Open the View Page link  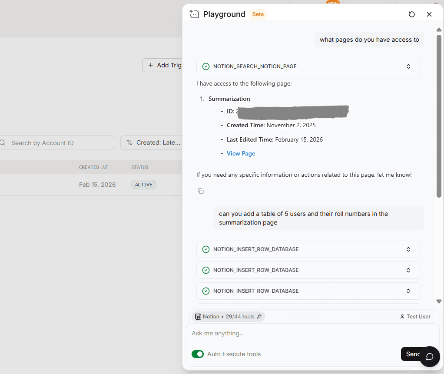(x=241, y=153)
